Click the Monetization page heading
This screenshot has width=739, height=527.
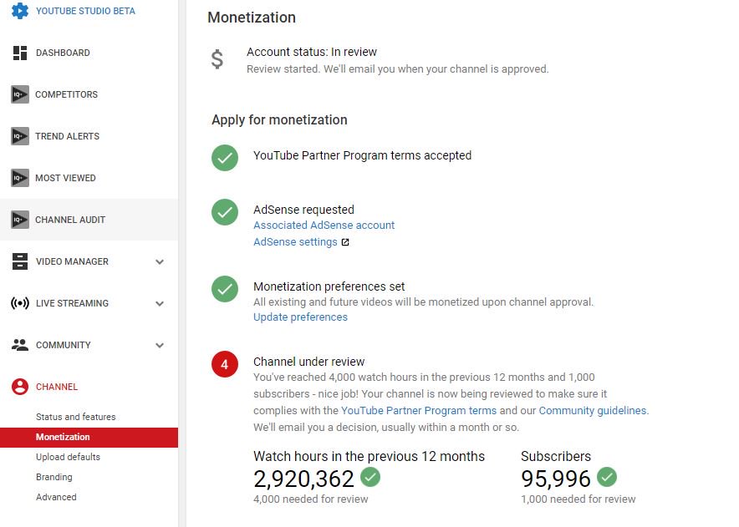(x=252, y=18)
